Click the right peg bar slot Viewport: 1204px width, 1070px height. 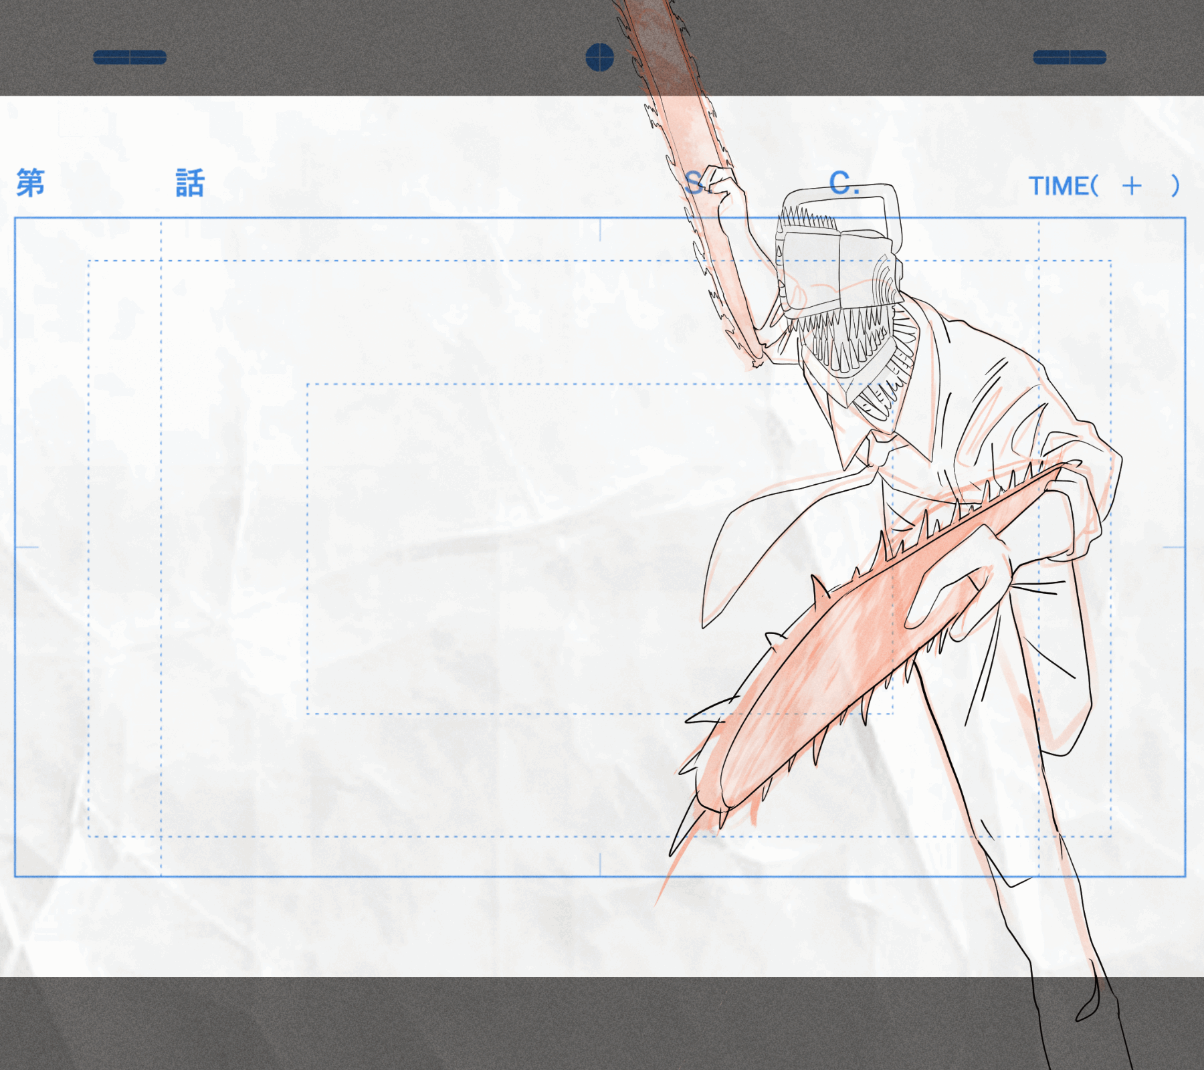(1070, 58)
